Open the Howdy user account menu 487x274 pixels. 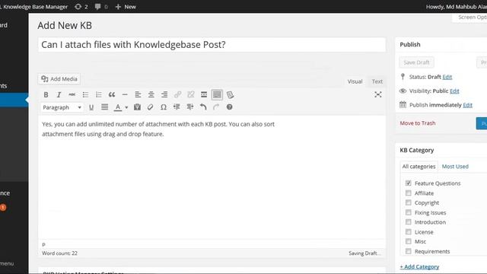point(457,7)
